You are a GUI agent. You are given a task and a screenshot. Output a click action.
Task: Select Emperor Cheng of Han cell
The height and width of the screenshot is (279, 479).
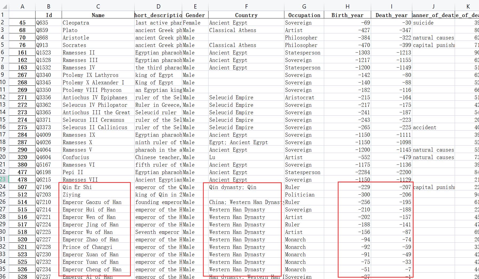click(x=98, y=269)
